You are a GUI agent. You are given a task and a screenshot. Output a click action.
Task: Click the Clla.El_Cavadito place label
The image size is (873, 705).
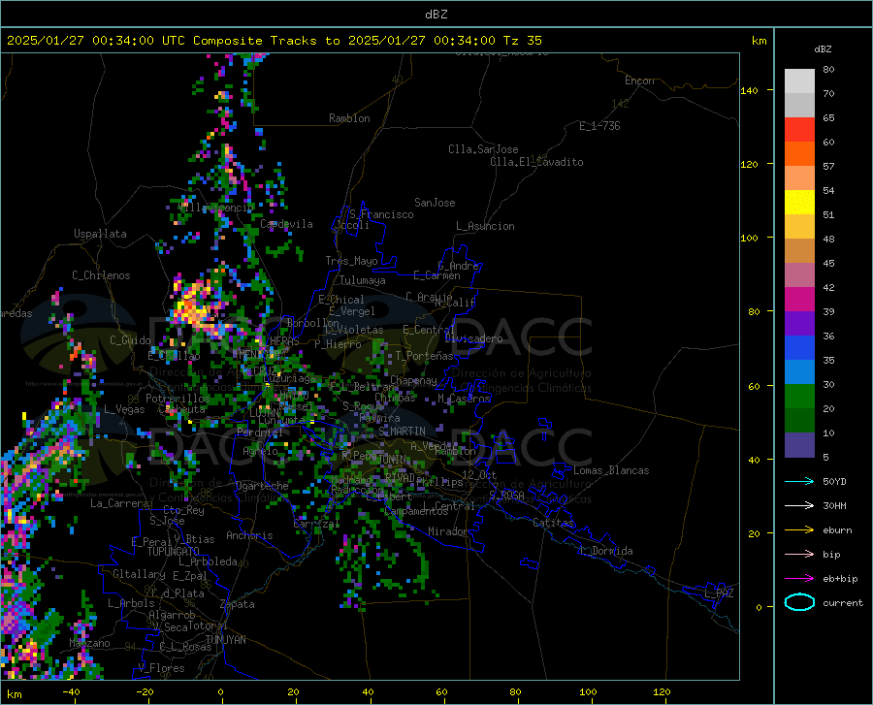[536, 162]
